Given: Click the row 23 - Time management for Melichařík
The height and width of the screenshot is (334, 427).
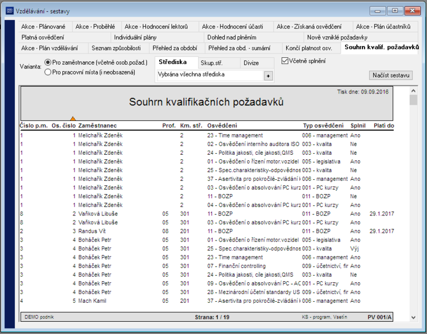Looking at the screenshot, I should coord(207,135).
